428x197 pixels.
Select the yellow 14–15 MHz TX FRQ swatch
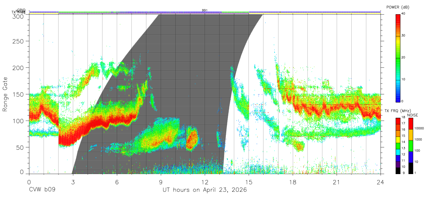click(x=398, y=139)
